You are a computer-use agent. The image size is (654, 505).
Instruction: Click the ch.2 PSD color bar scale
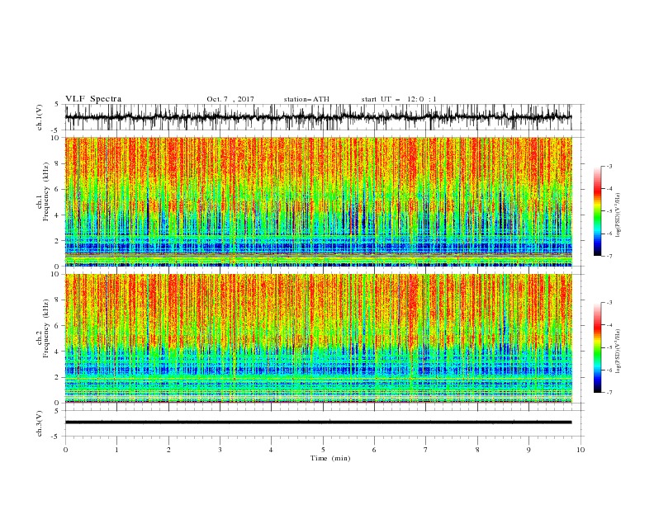click(597, 347)
